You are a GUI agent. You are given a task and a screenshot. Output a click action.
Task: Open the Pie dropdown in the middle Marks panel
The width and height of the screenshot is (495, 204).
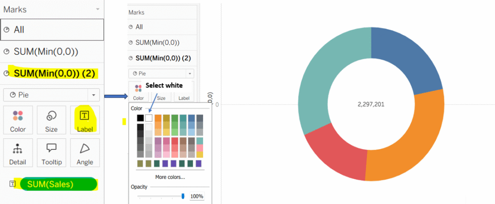point(161,73)
